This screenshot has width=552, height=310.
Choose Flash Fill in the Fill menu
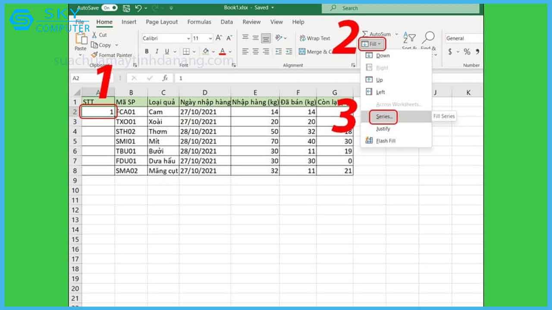[x=396, y=141]
